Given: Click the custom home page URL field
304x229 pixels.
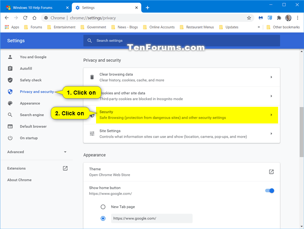Looking at the screenshot, I should [152, 218].
